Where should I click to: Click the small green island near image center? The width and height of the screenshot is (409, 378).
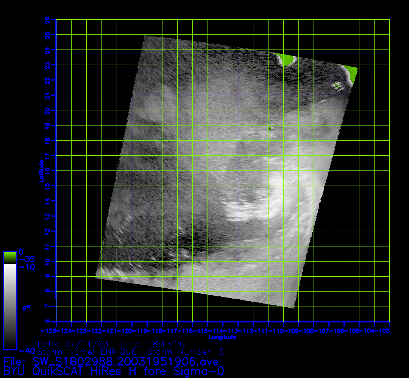click(269, 128)
